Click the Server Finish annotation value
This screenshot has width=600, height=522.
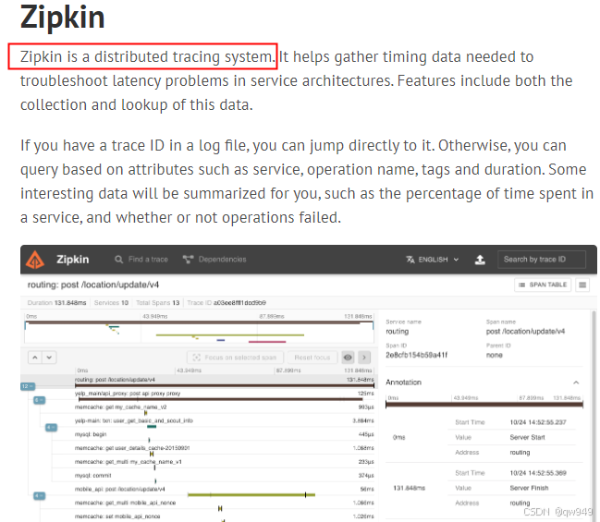click(x=529, y=488)
